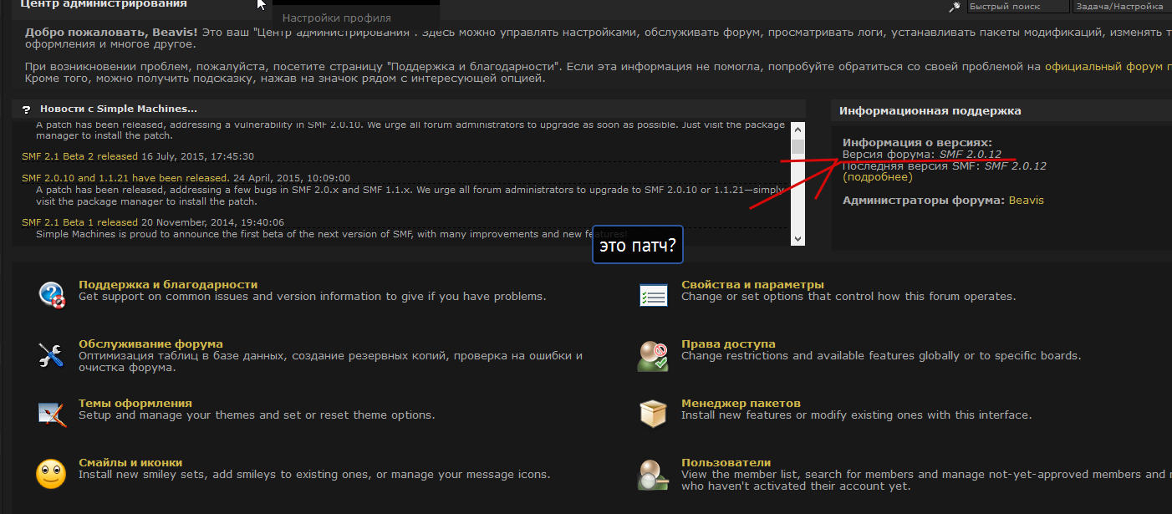Click the news scrollbar up arrow
Image resolution: width=1172 pixels, height=514 pixels.
[x=797, y=130]
